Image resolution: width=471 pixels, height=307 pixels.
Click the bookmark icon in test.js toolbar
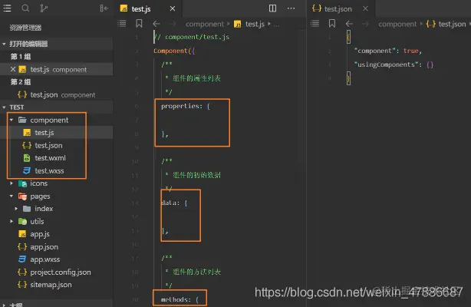[x=139, y=24]
